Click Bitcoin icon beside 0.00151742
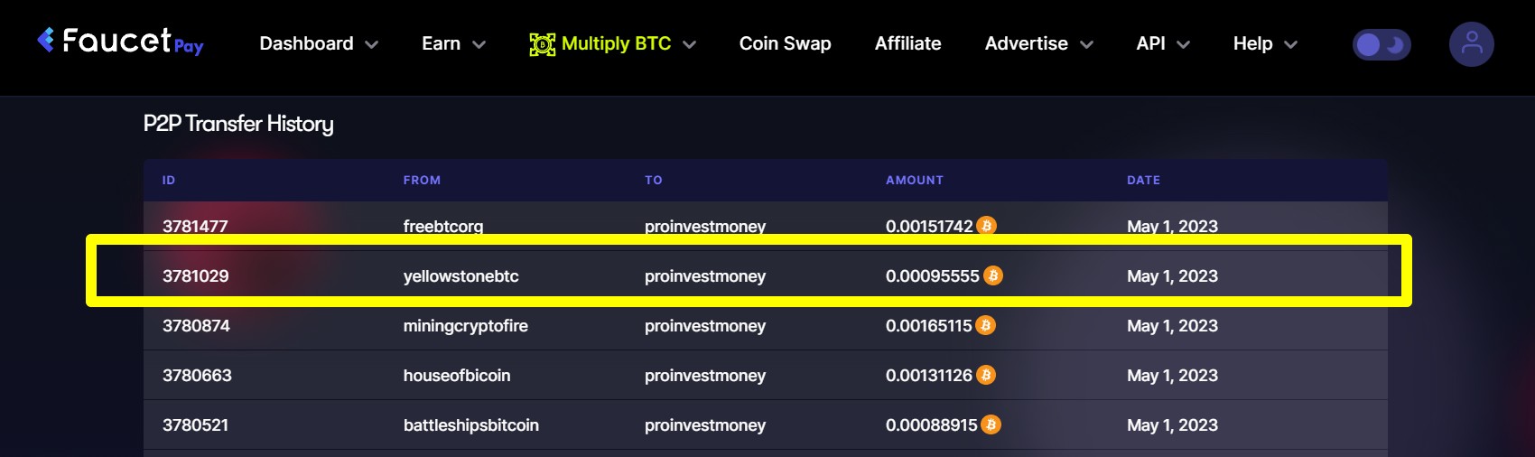This screenshot has height=457, width=1535. [x=986, y=226]
